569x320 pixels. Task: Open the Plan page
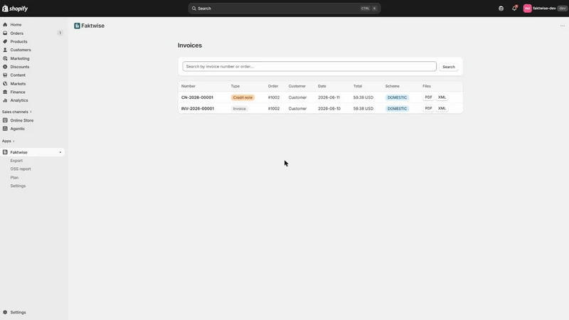(14, 177)
